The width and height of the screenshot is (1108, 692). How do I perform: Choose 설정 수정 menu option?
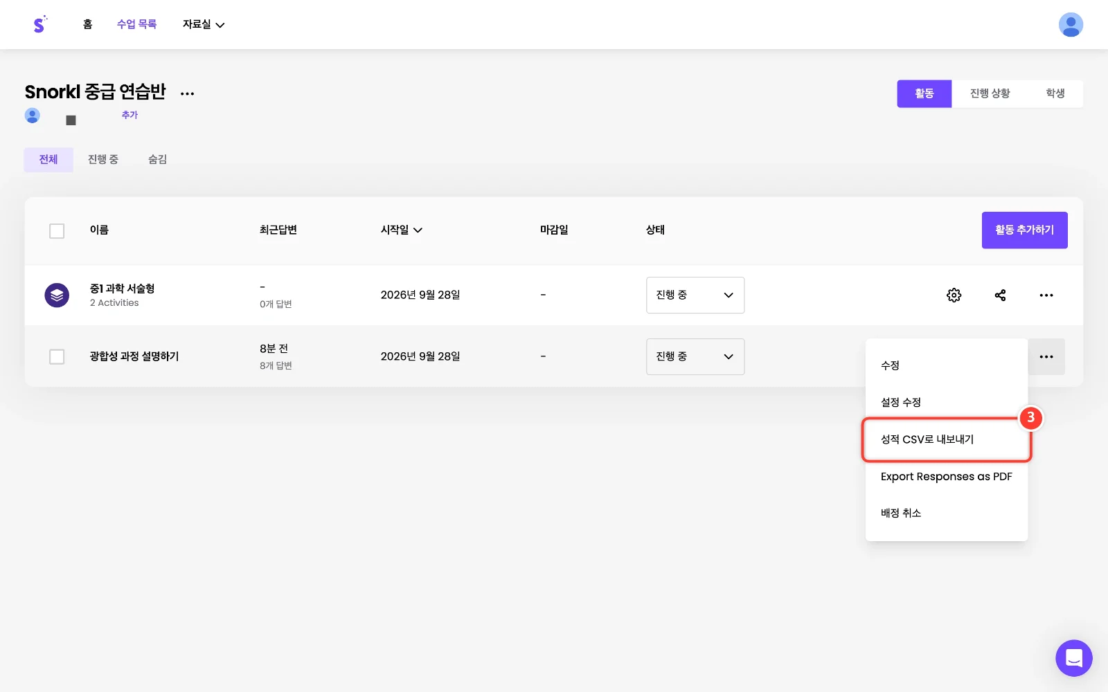point(947,402)
